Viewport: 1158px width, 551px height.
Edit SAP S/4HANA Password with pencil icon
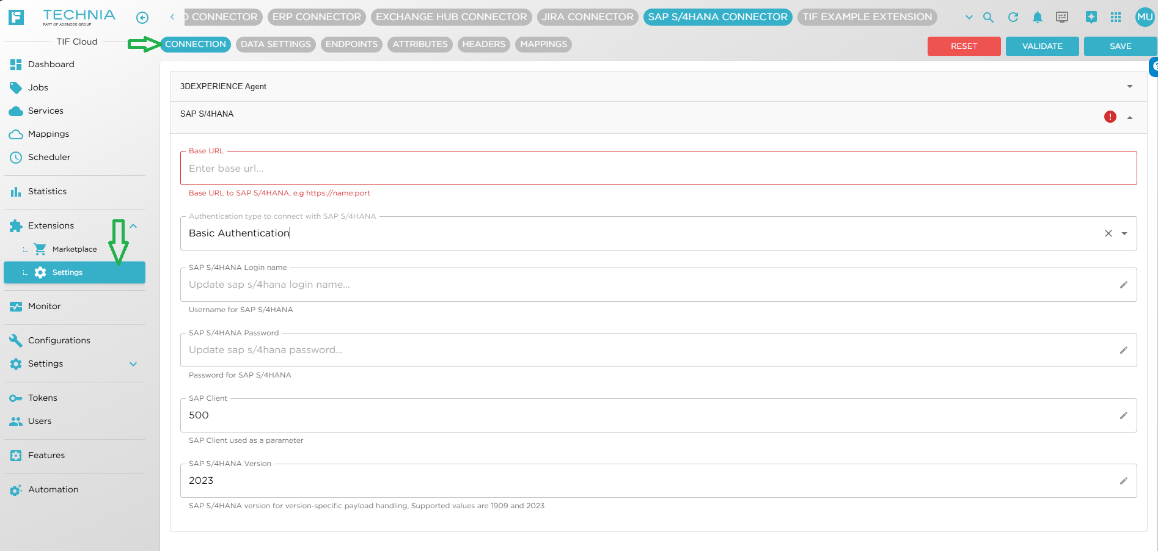1123,350
